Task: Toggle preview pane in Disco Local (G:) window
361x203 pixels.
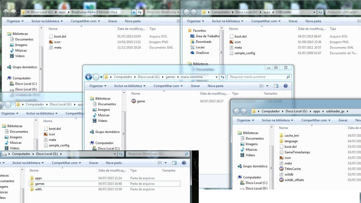Action: click(174, 163)
